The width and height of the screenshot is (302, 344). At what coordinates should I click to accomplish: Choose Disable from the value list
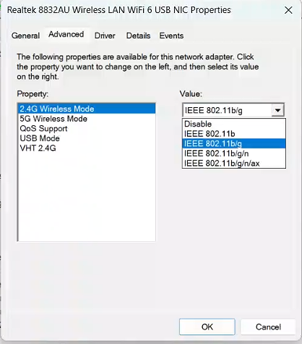(x=234, y=124)
